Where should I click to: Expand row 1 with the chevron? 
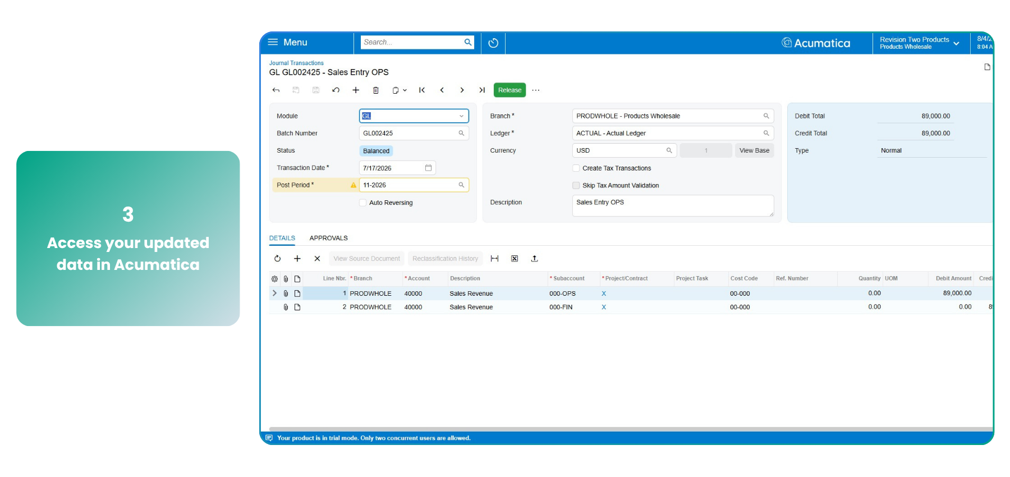tap(274, 293)
